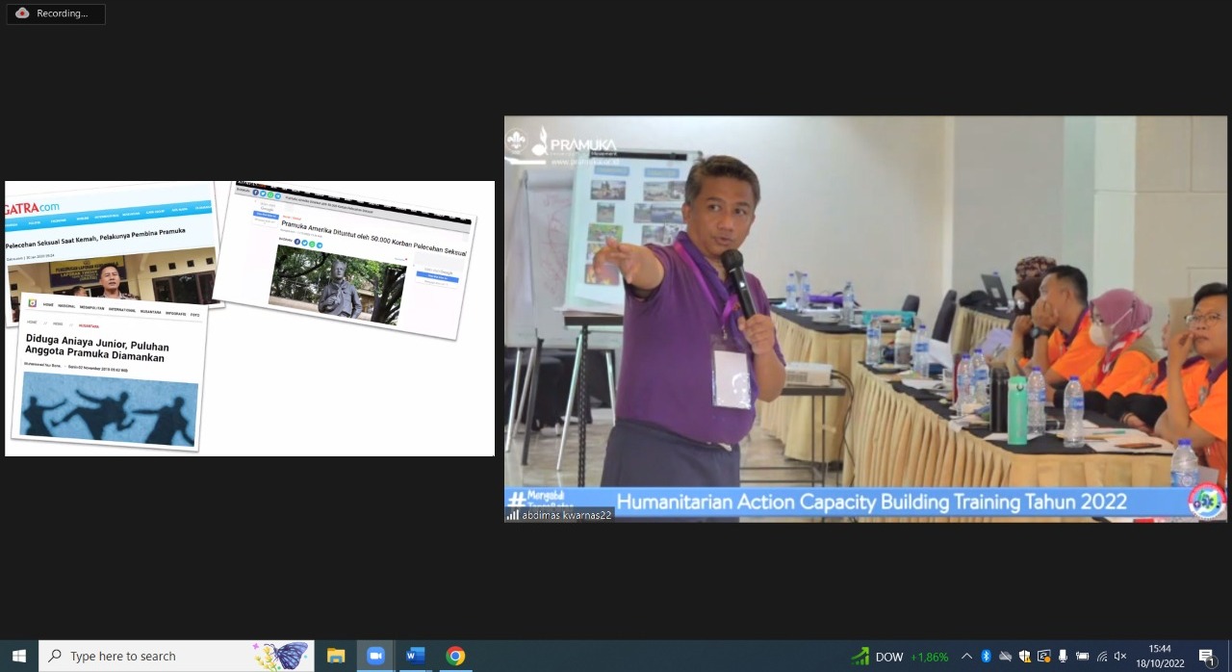Click the taskbar search box
Viewport: 1232px width, 672px height.
point(176,656)
